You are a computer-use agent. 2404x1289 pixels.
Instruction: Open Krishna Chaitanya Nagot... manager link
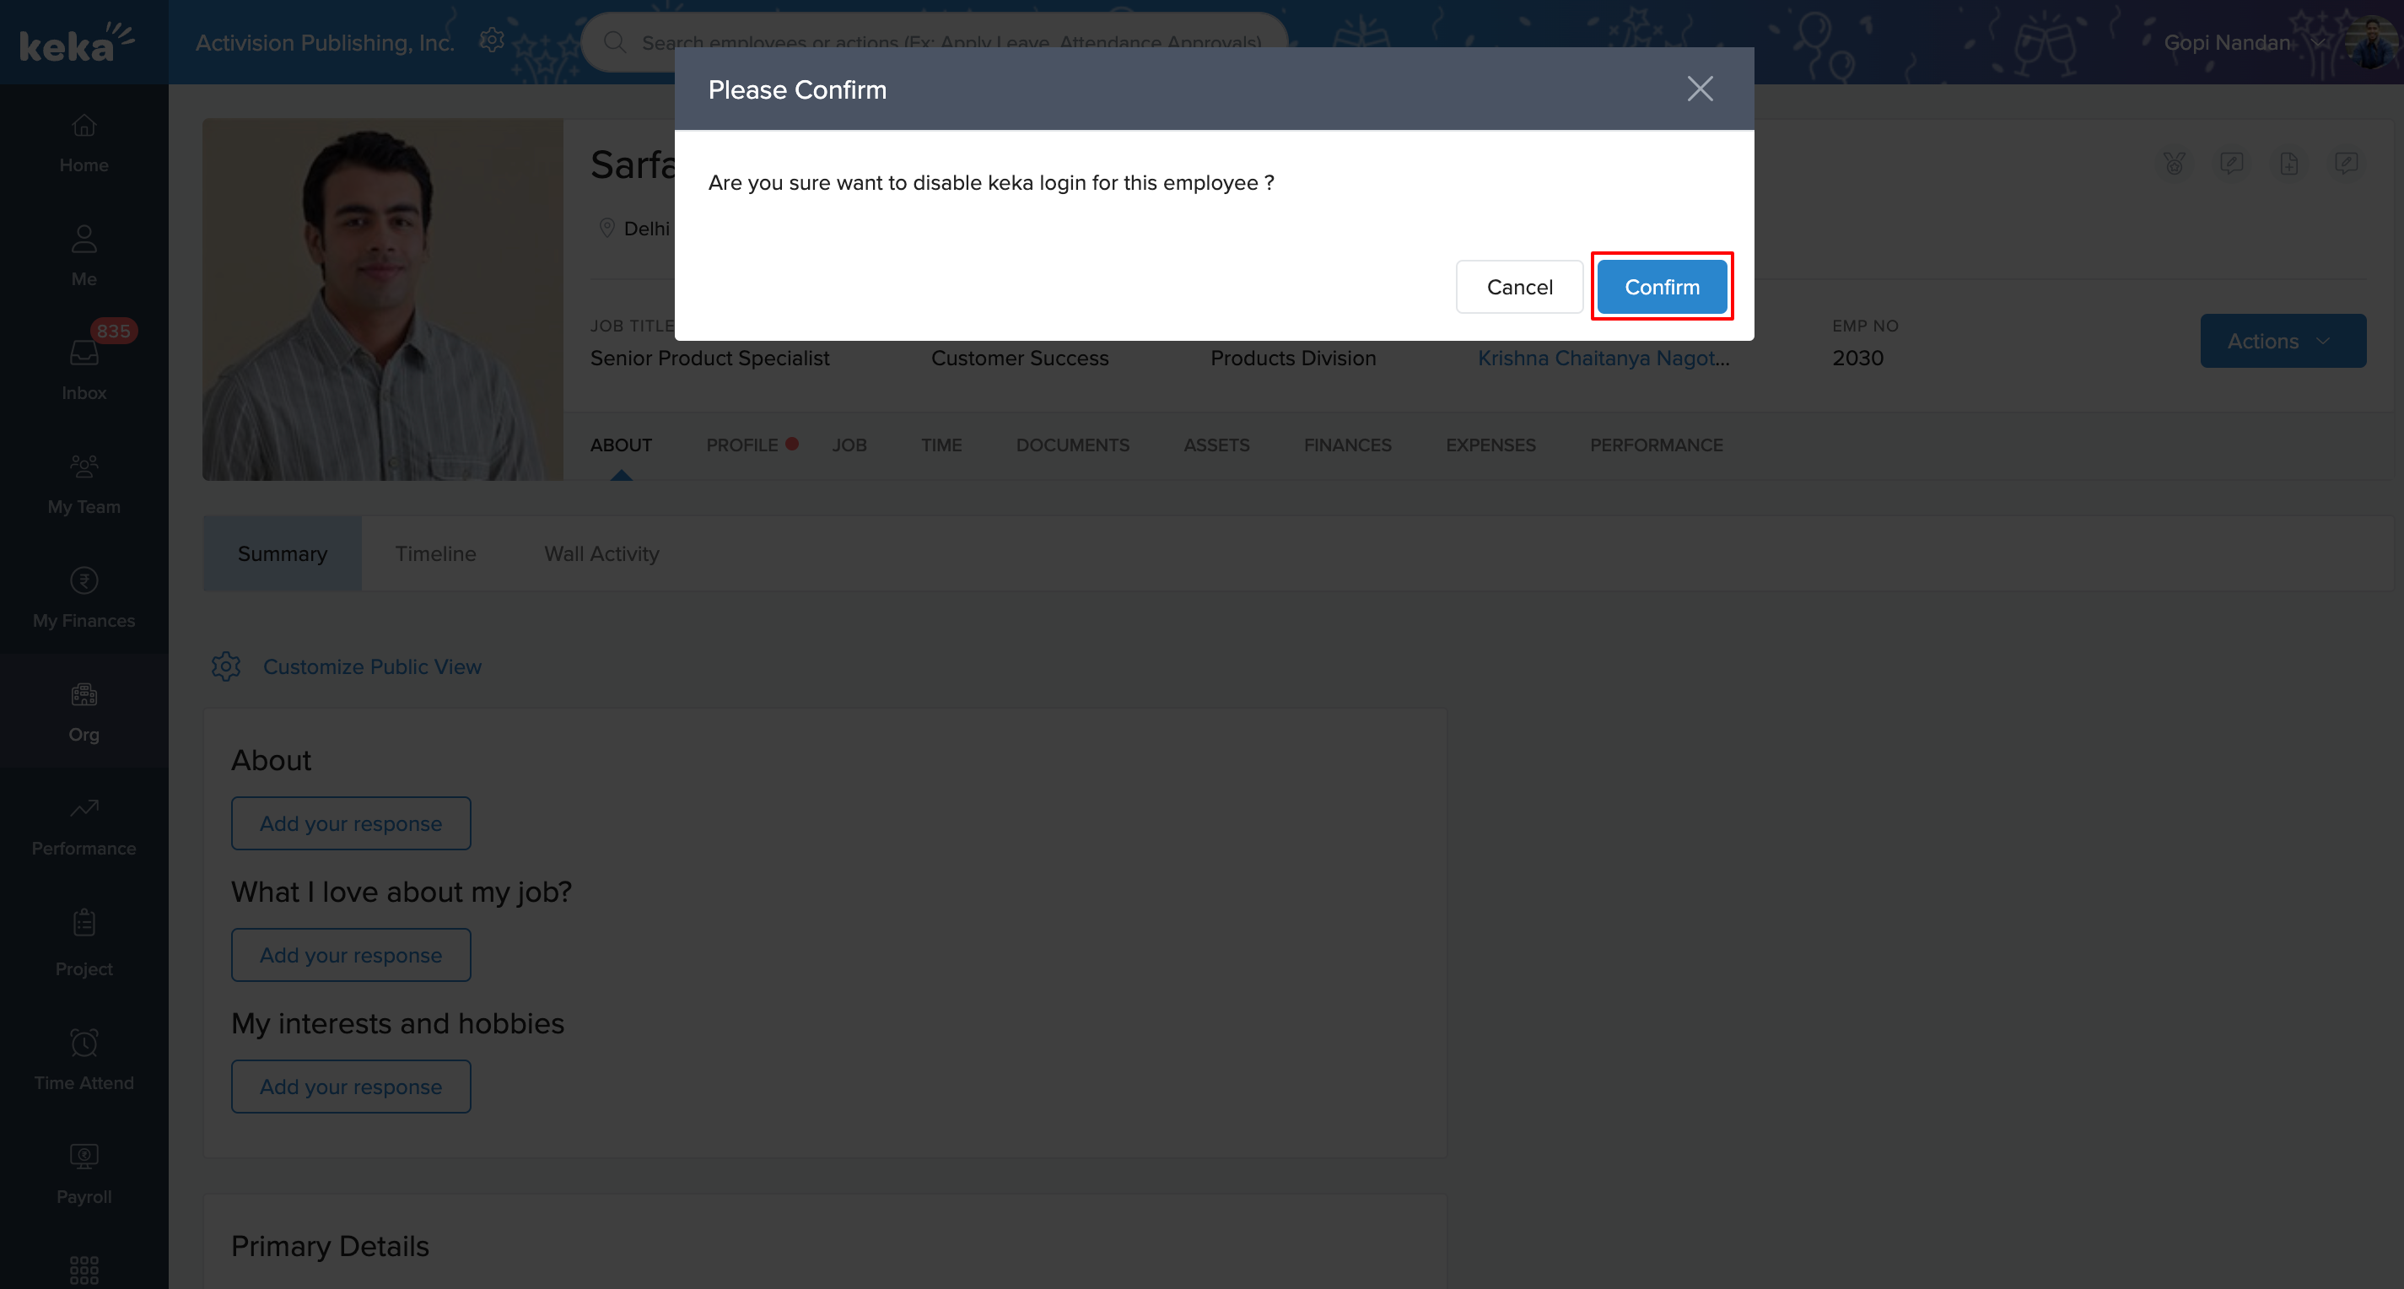point(1603,359)
